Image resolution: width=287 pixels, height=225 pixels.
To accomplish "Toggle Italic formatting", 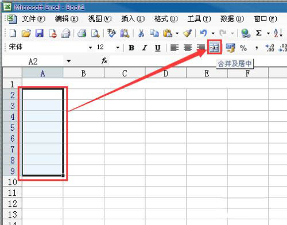I will [x=145, y=48].
